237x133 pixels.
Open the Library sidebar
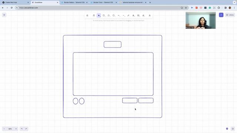tap(230, 15)
